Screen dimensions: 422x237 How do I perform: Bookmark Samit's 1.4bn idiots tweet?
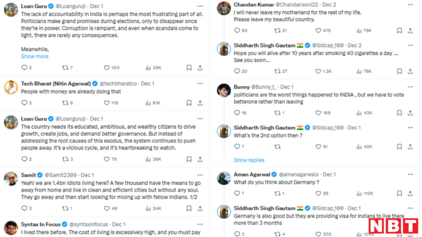[189, 209]
